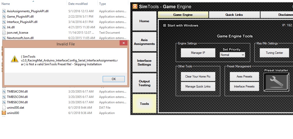Select the TMBS5COM.dll file entry
Screen dimensions: 293x139
point(17,97)
